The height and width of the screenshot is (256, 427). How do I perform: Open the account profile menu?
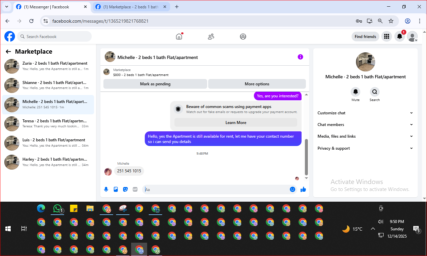tap(412, 37)
